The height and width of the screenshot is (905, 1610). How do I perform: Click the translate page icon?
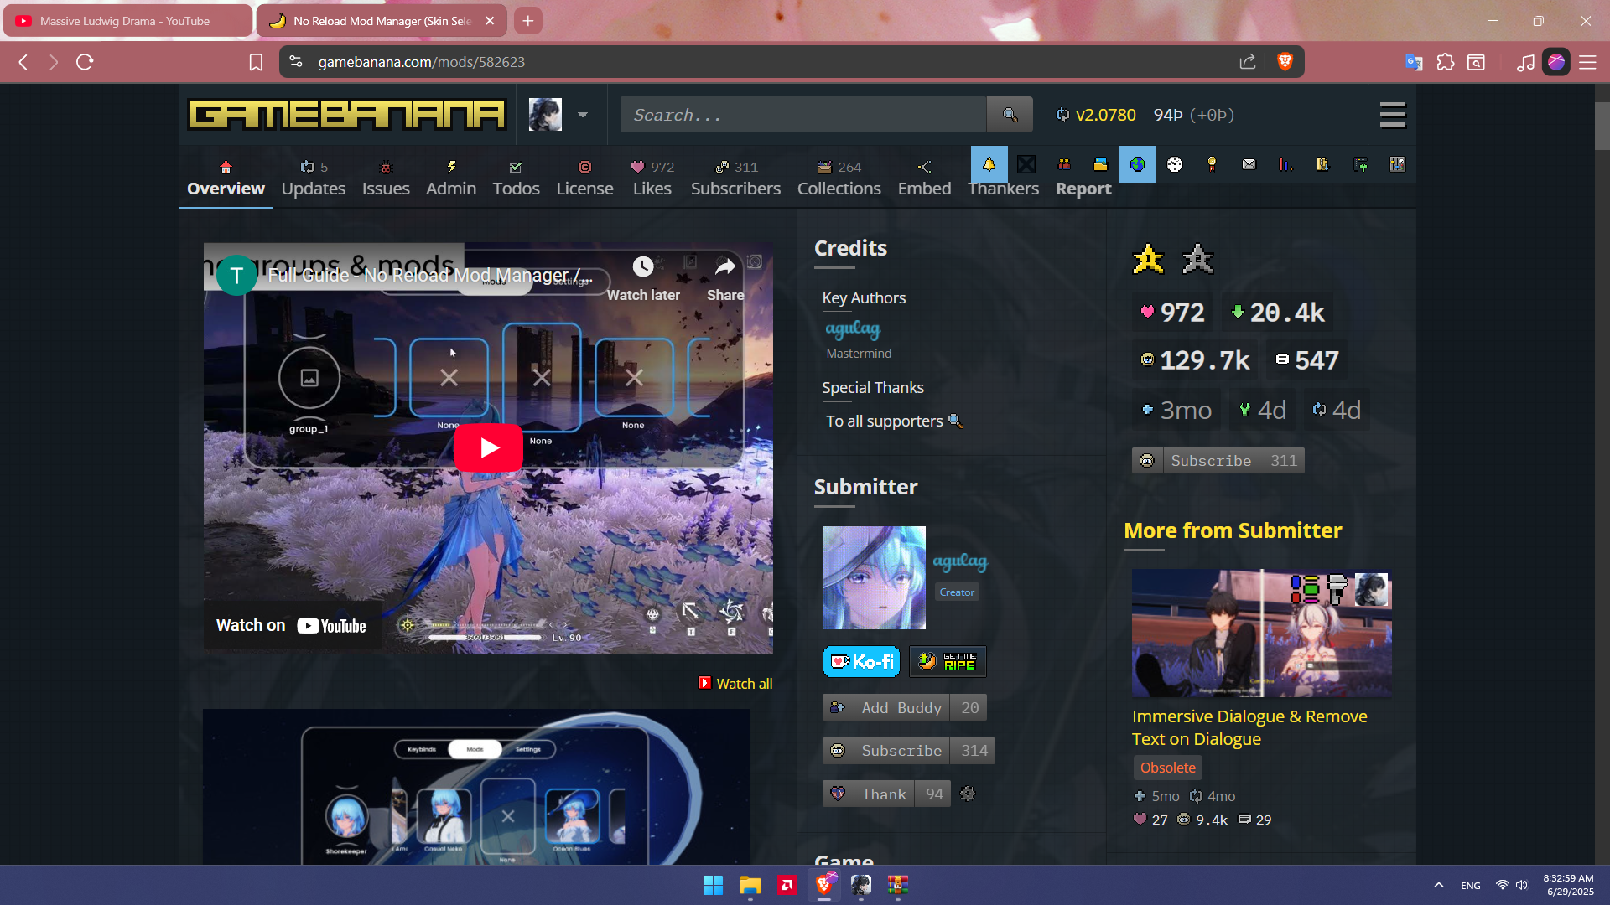tap(1414, 62)
